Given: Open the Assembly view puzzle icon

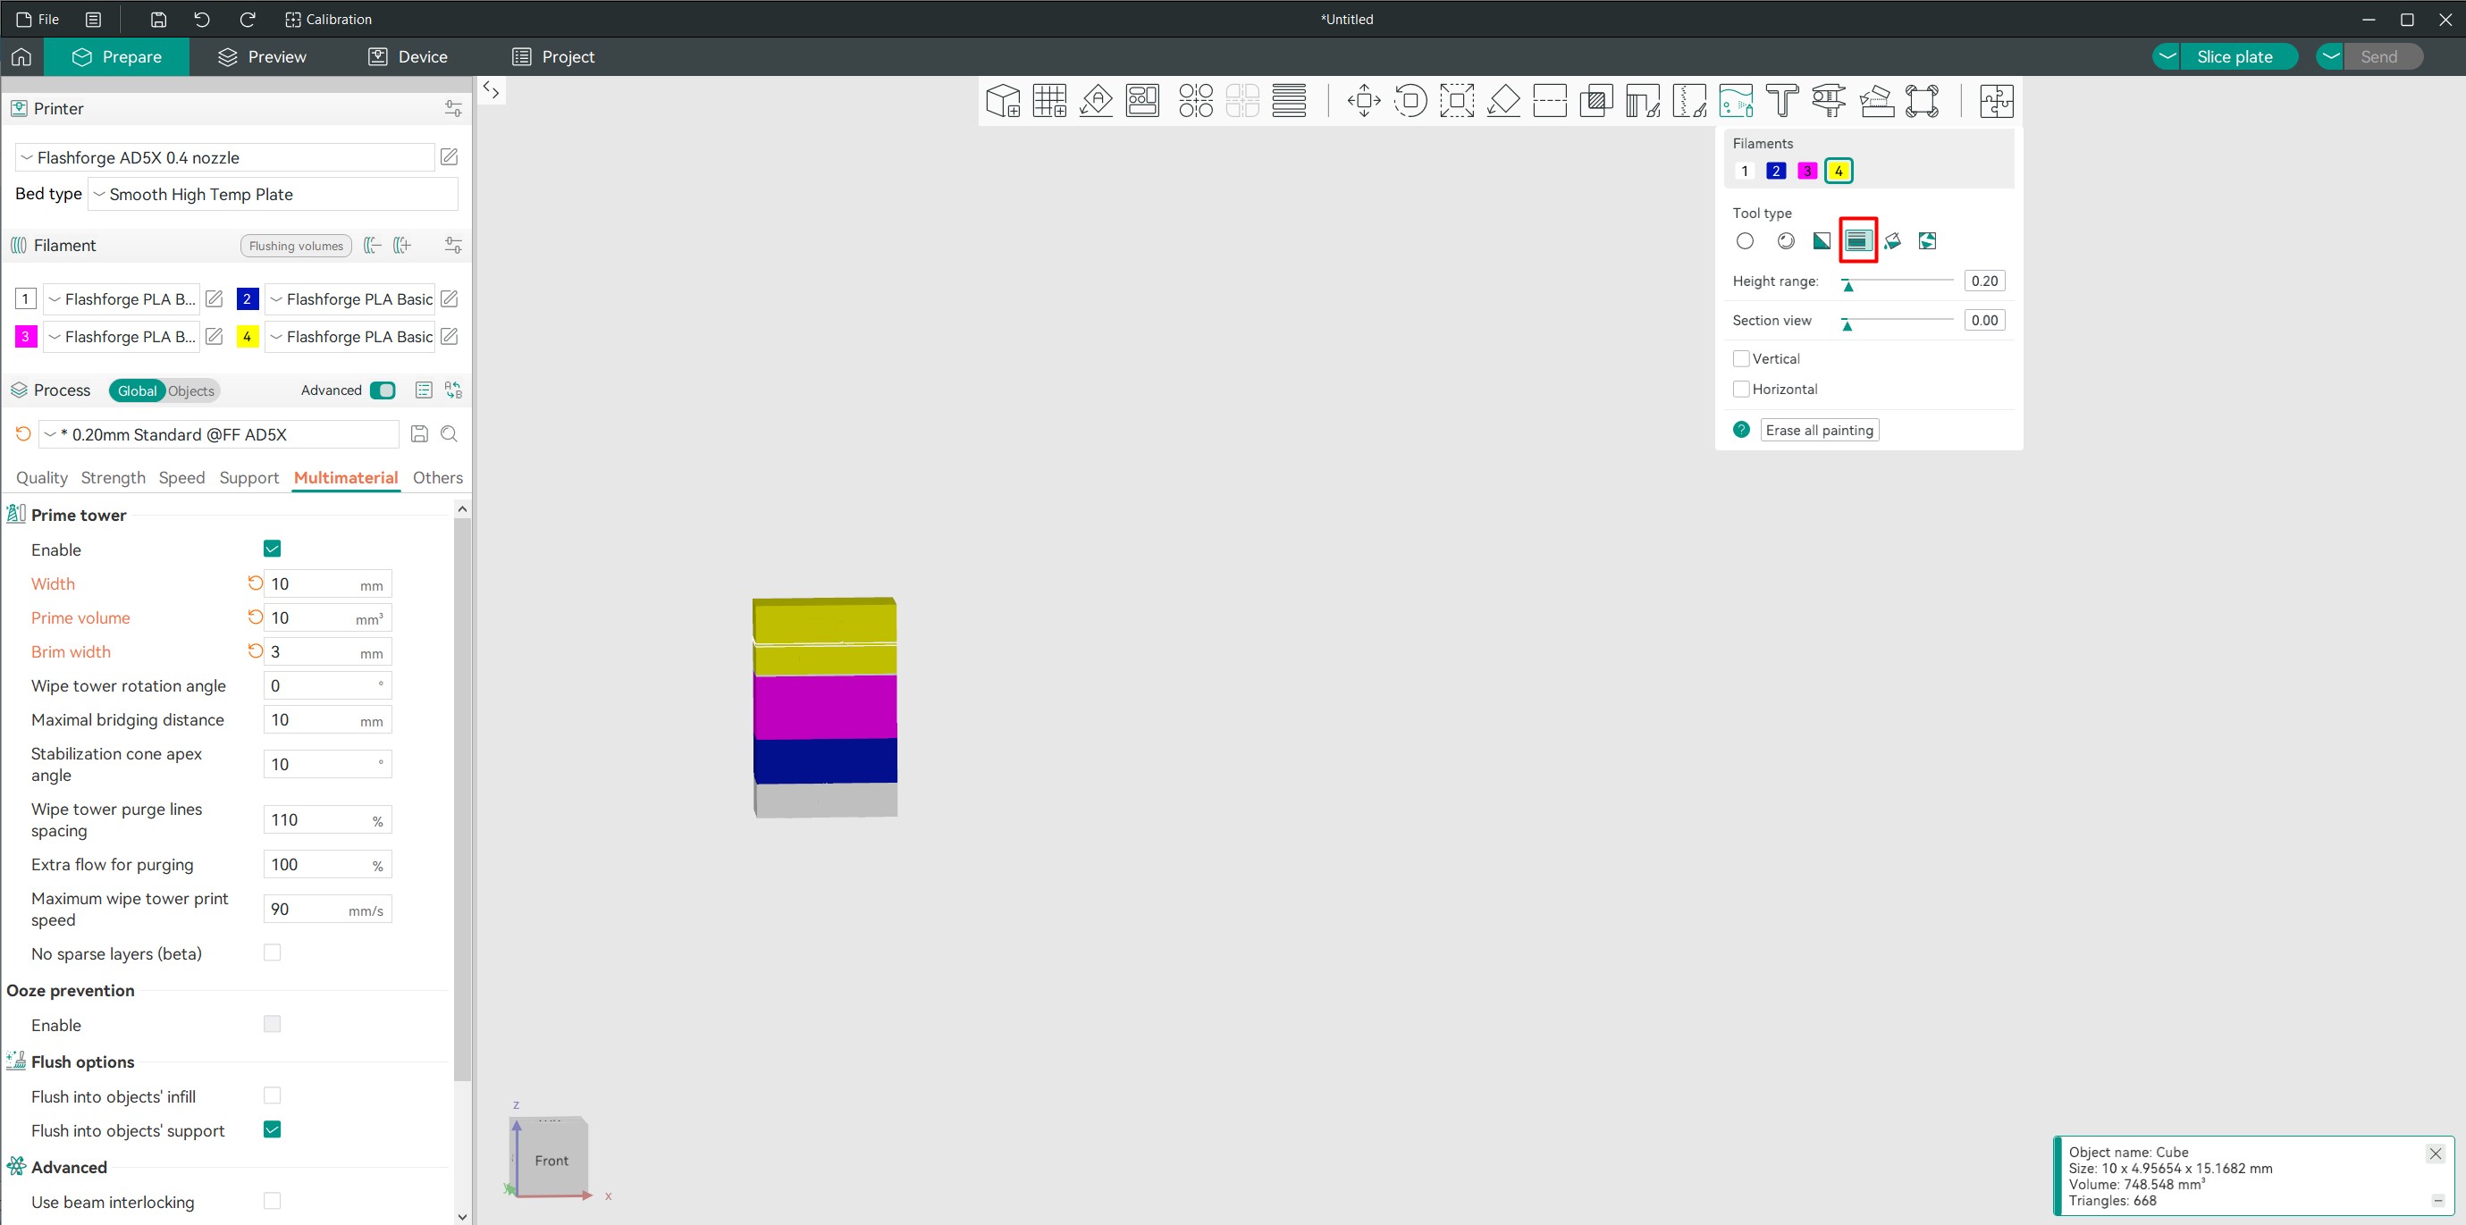Looking at the screenshot, I should point(1996,100).
